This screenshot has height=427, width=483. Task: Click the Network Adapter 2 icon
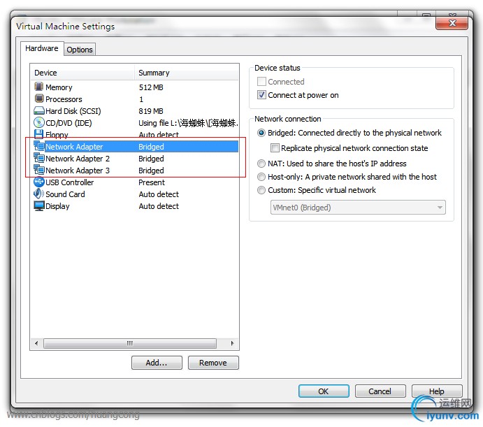click(39, 158)
